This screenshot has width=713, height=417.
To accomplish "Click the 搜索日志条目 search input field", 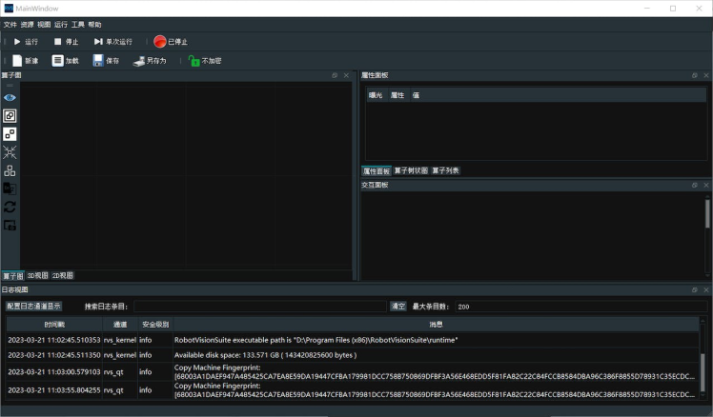I will pyautogui.click(x=259, y=307).
